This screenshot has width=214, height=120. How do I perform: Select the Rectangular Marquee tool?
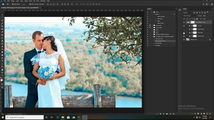[2, 18]
